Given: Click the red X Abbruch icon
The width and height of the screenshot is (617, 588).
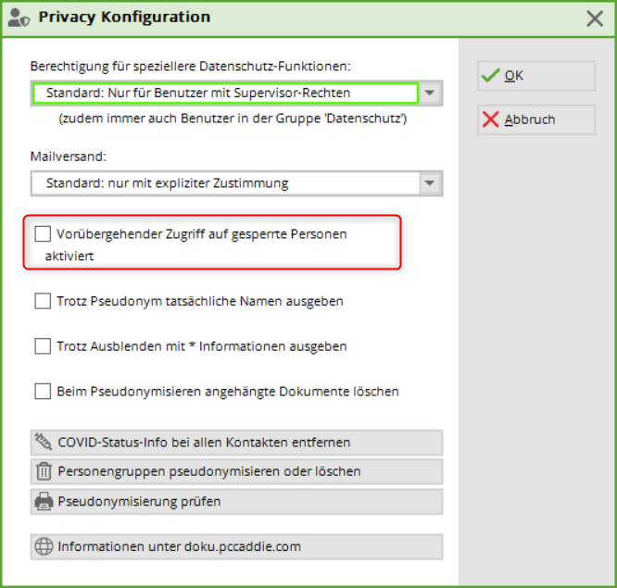Looking at the screenshot, I should [x=491, y=119].
